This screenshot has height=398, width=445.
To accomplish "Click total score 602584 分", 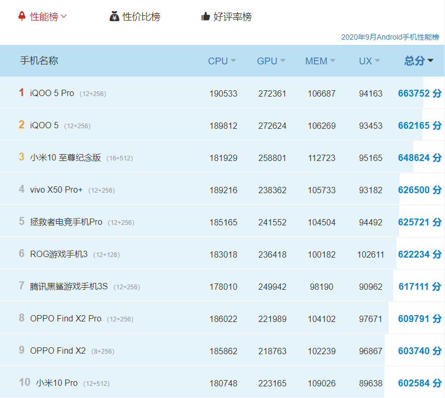I will coord(420,383).
